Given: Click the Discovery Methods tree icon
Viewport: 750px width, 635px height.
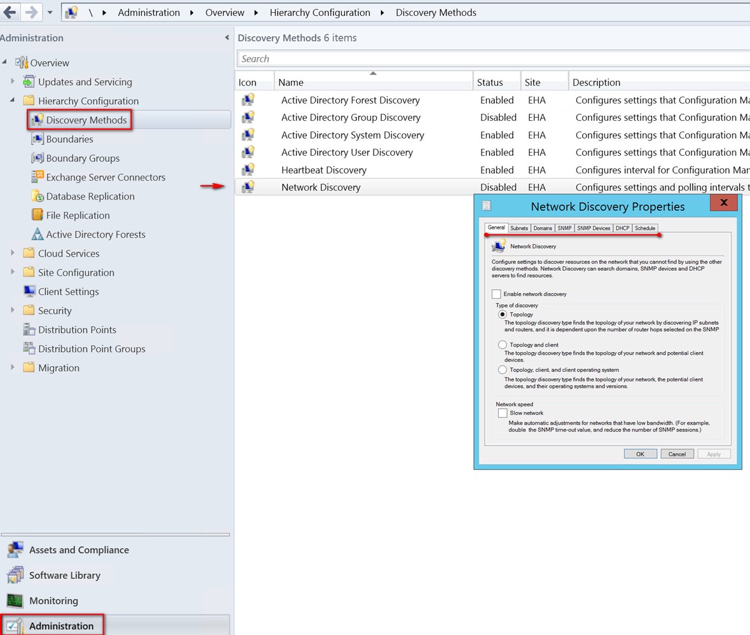Looking at the screenshot, I should [38, 120].
